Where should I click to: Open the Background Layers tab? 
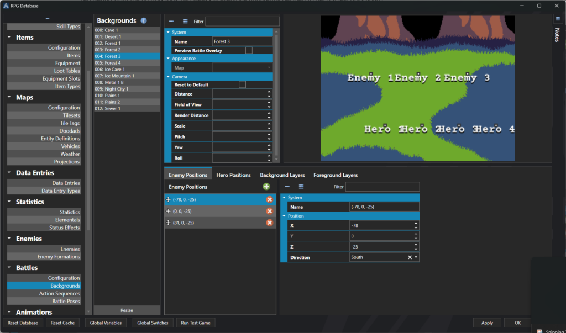pyautogui.click(x=282, y=175)
